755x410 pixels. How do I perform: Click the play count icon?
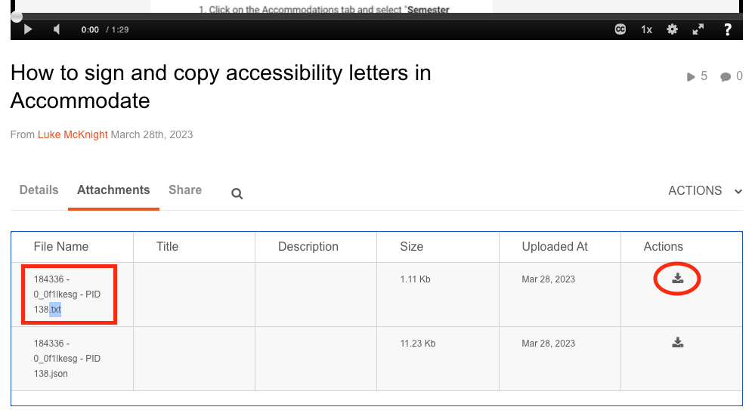coord(691,76)
